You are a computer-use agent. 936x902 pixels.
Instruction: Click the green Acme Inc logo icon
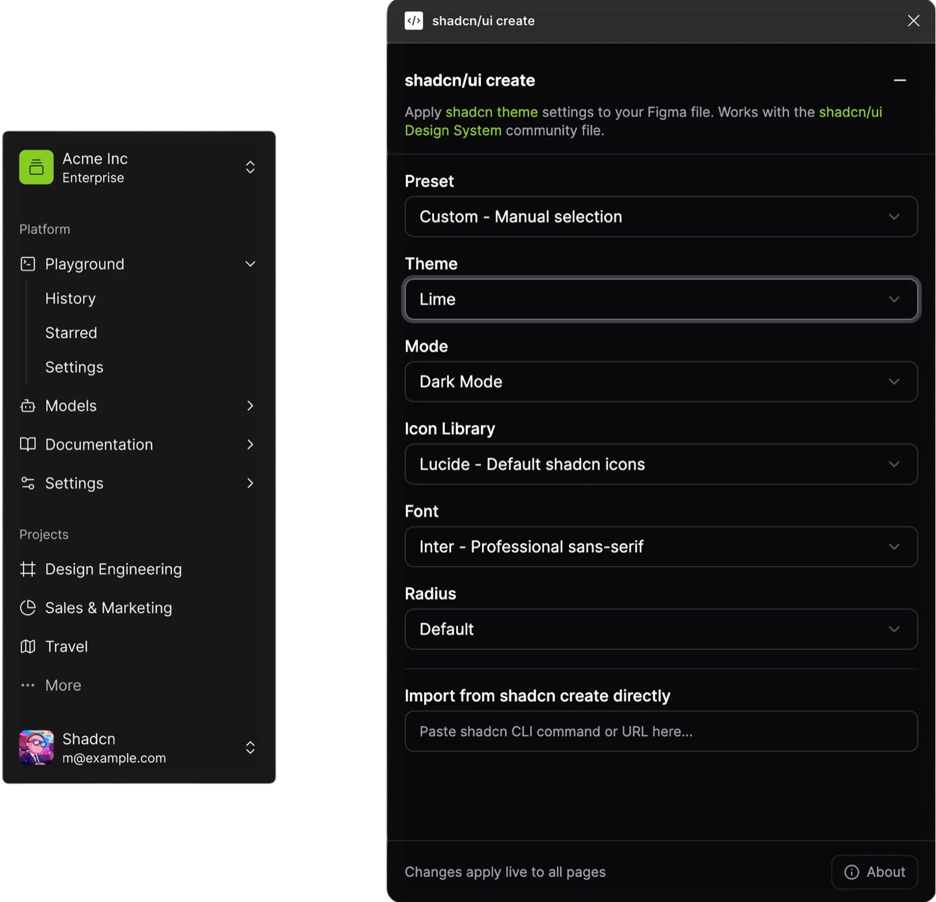[x=36, y=167]
